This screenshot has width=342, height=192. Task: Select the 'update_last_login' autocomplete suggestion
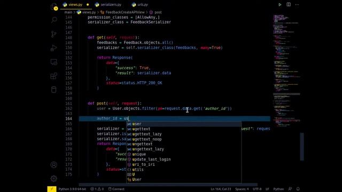coord(184,159)
